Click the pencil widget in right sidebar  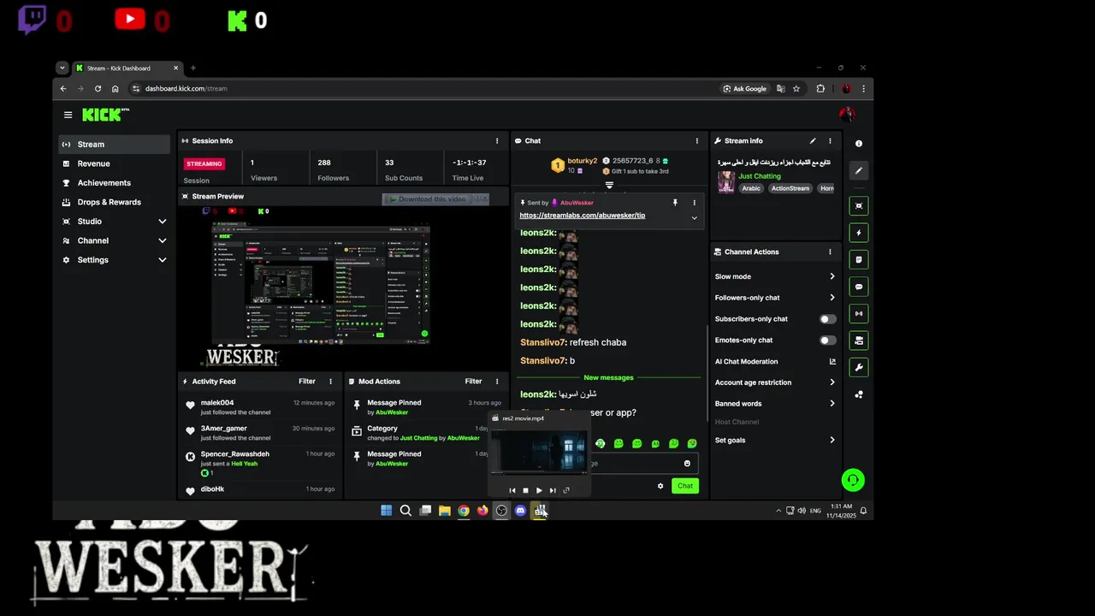click(x=859, y=170)
